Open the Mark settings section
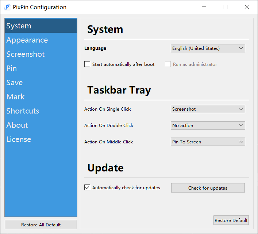This screenshot has height=234, width=258. (41, 97)
